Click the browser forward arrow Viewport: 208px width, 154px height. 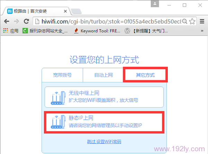tap(16, 21)
